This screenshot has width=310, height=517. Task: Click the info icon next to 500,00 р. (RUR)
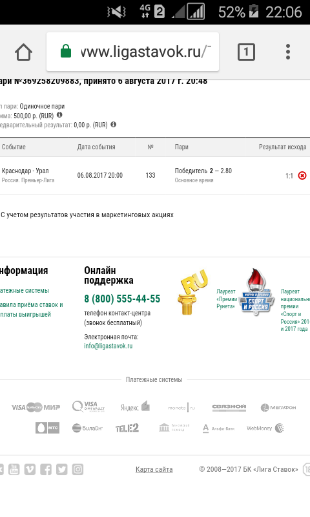pos(59,115)
